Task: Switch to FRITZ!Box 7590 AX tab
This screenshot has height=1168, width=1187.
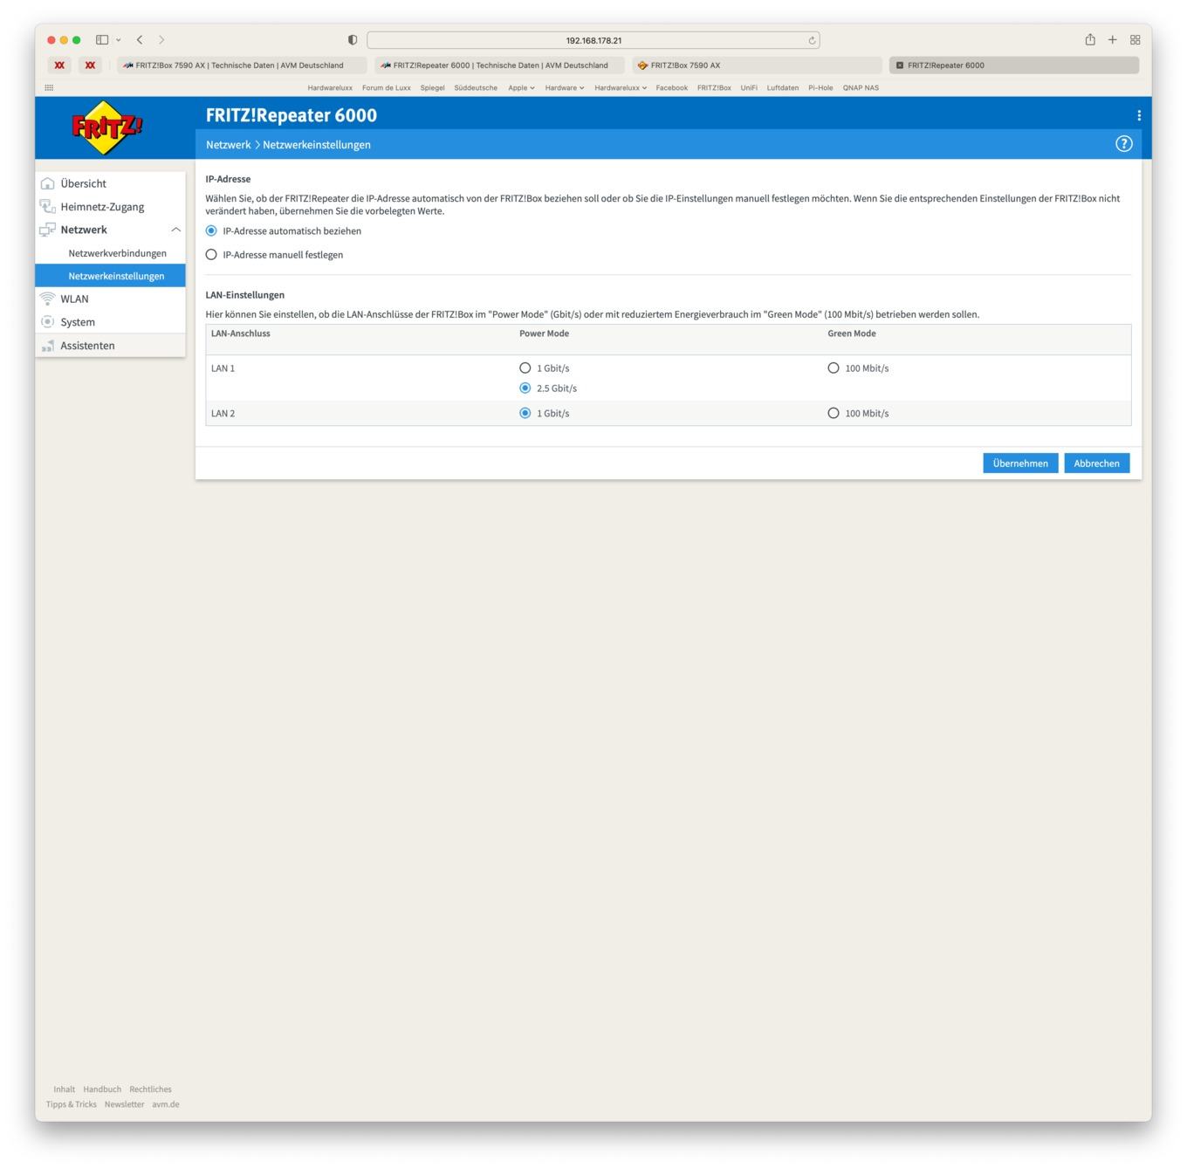Action: pos(757,65)
